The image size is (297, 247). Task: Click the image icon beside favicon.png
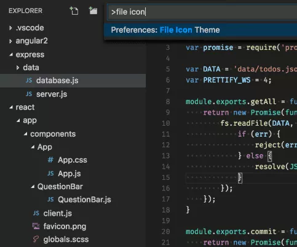coord(36,226)
